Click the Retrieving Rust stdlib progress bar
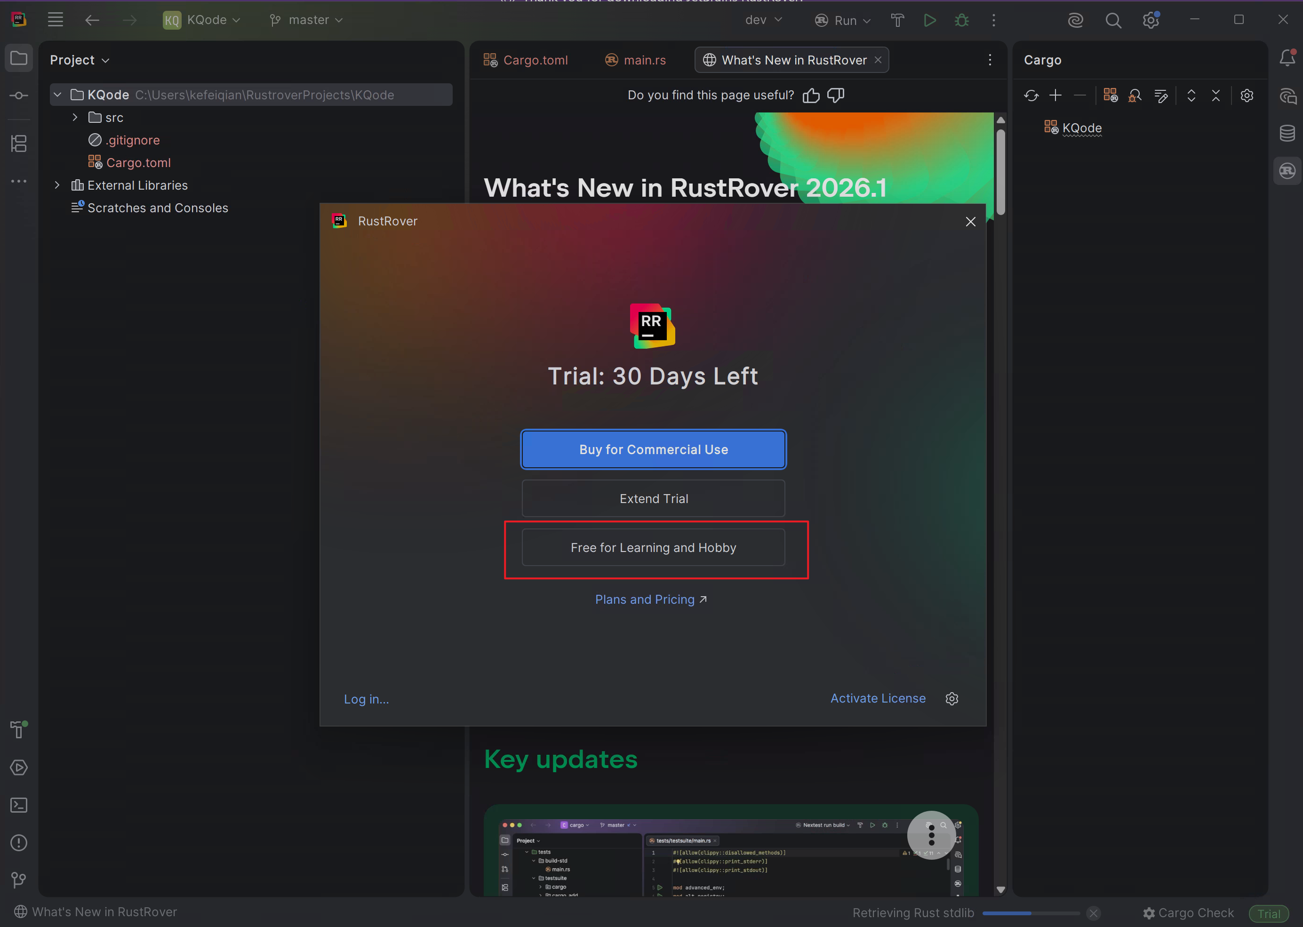Screen dimensions: 1303x927 tap(1031, 913)
